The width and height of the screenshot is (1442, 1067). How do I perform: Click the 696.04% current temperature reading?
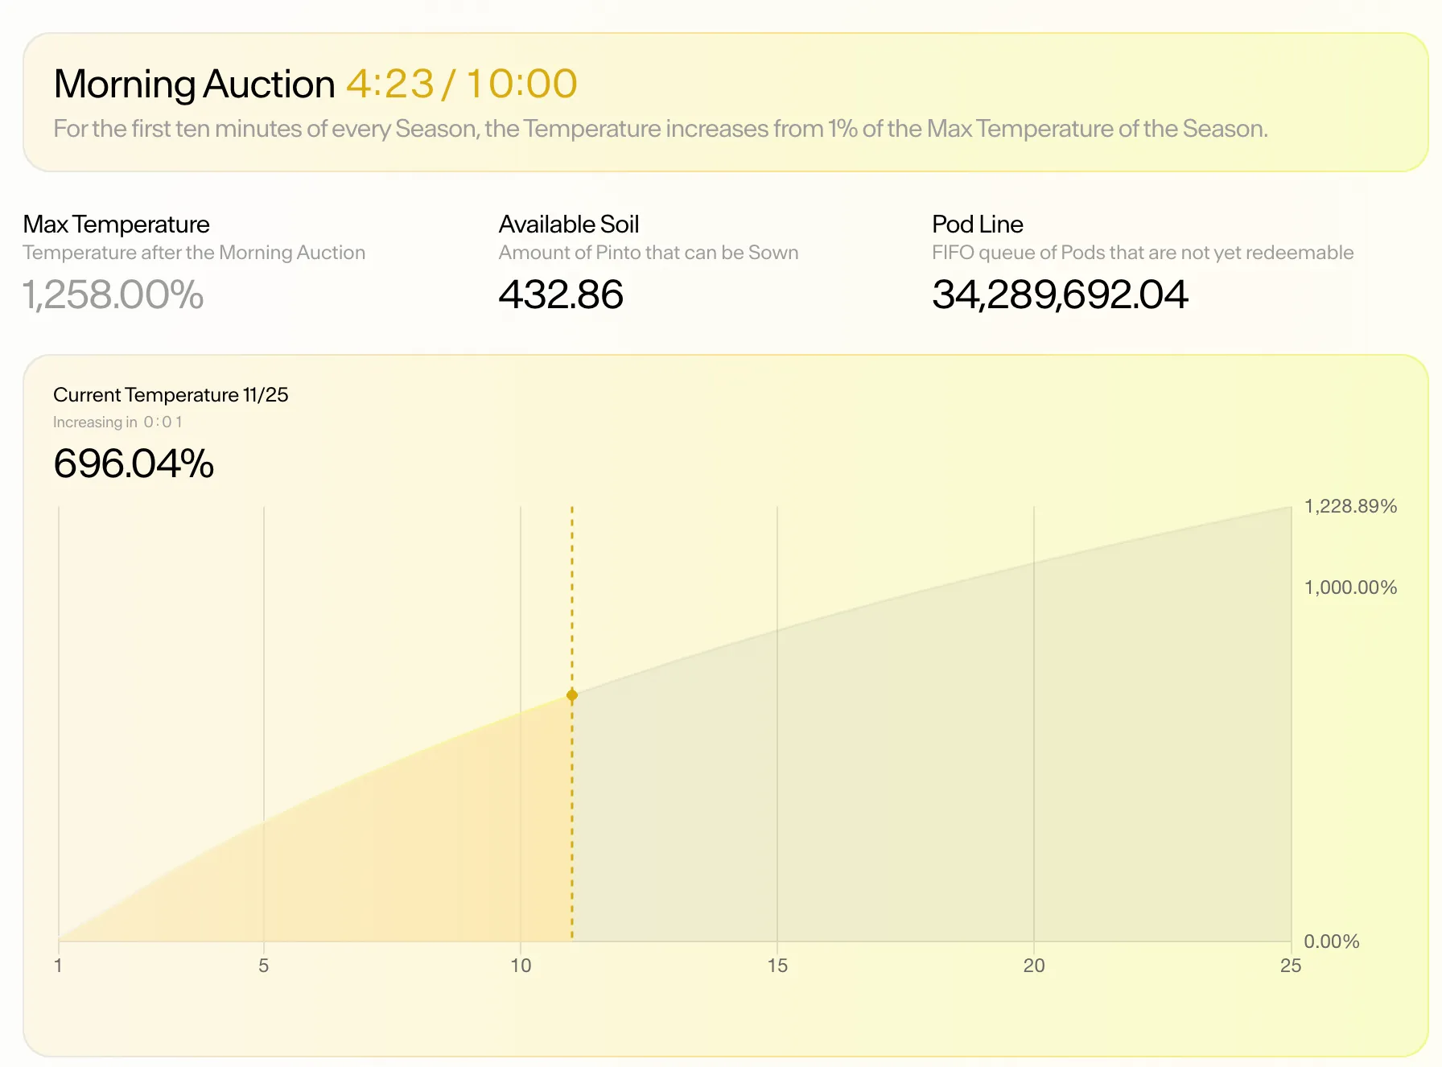(x=134, y=463)
